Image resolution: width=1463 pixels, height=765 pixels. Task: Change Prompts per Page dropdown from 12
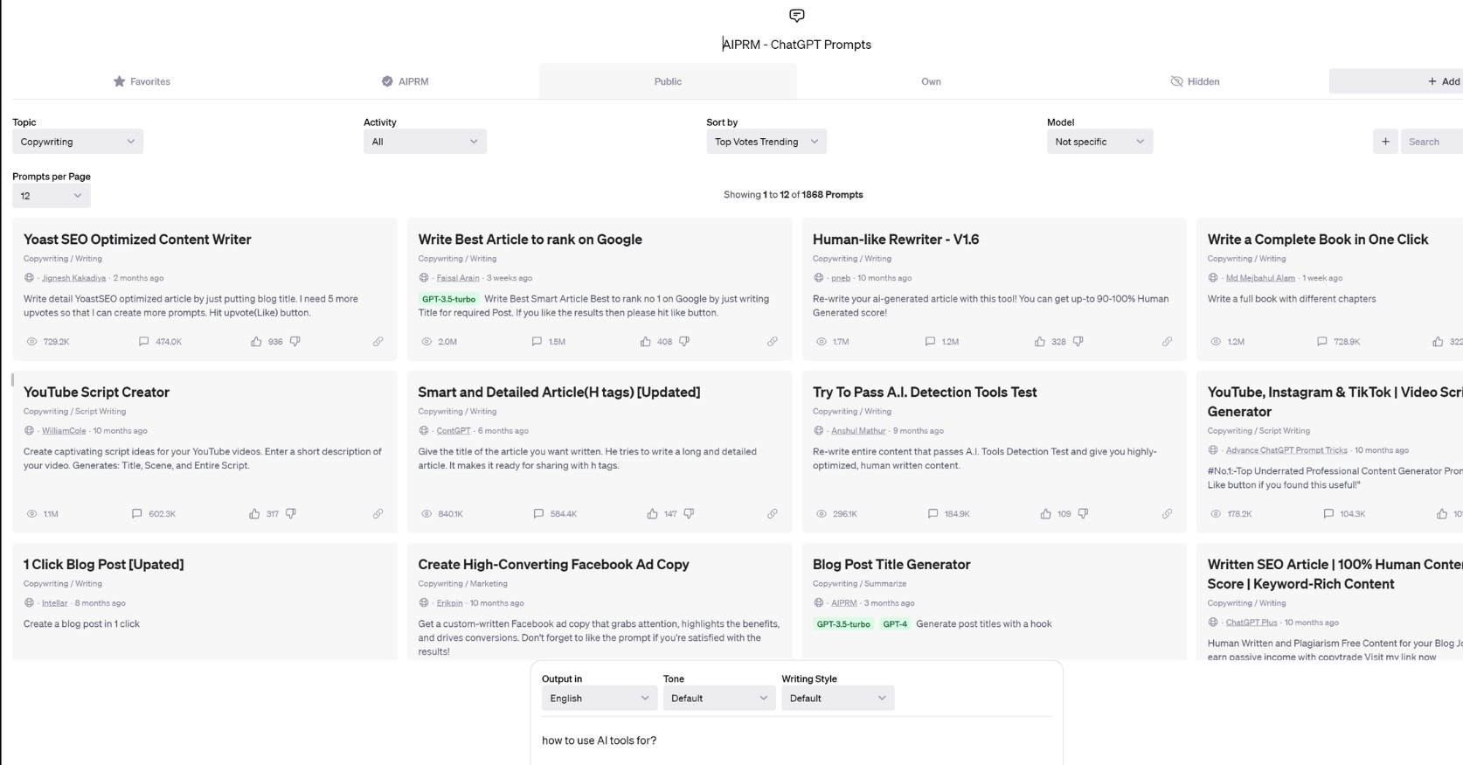pyautogui.click(x=52, y=196)
